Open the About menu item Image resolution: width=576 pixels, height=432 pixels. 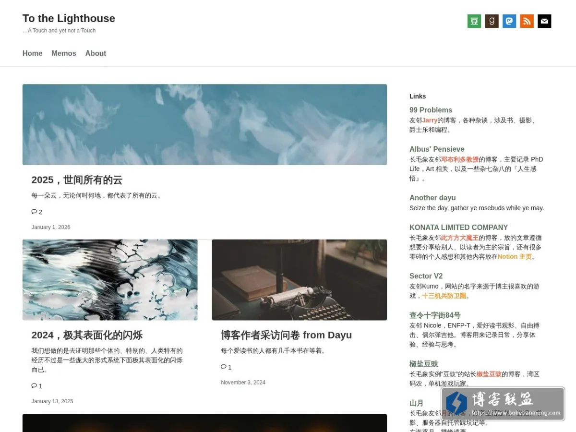pos(96,53)
